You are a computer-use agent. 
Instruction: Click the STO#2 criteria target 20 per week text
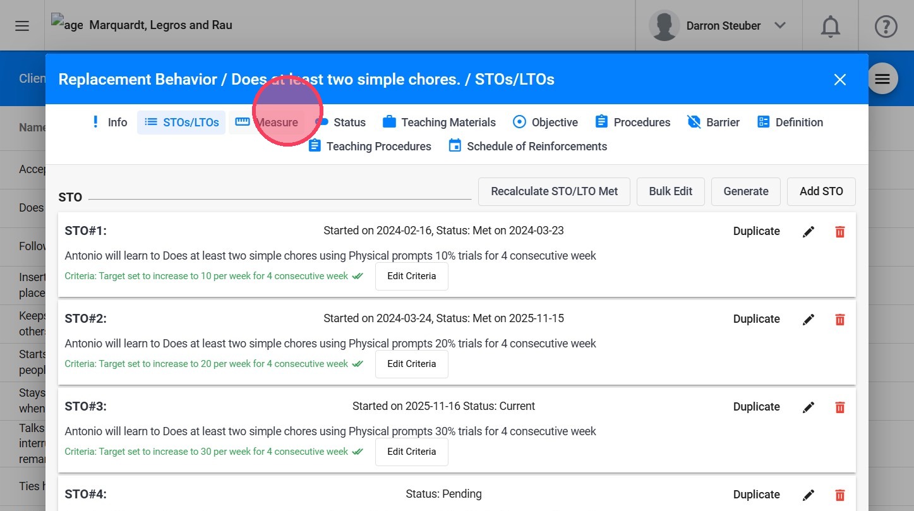[x=207, y=364]
